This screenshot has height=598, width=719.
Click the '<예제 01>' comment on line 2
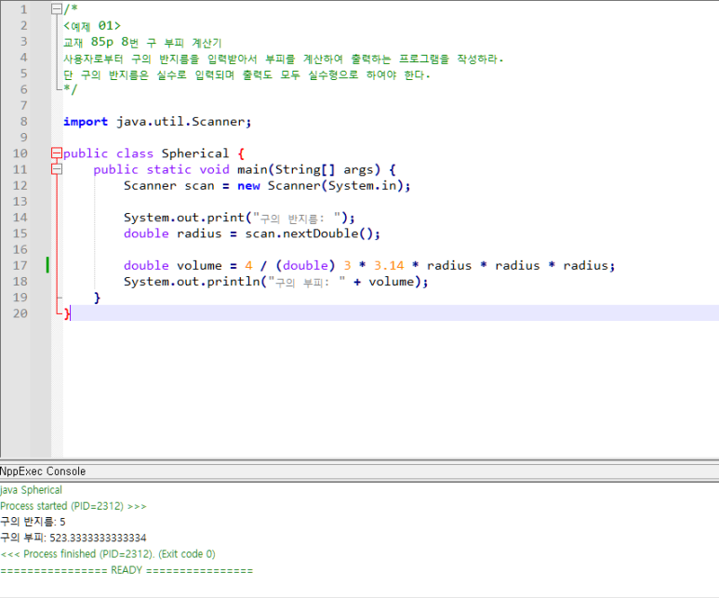pos(92,26)
